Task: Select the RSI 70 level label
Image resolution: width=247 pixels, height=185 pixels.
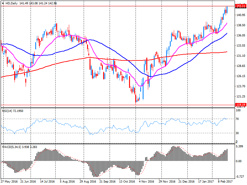Action: click(237, 119)
